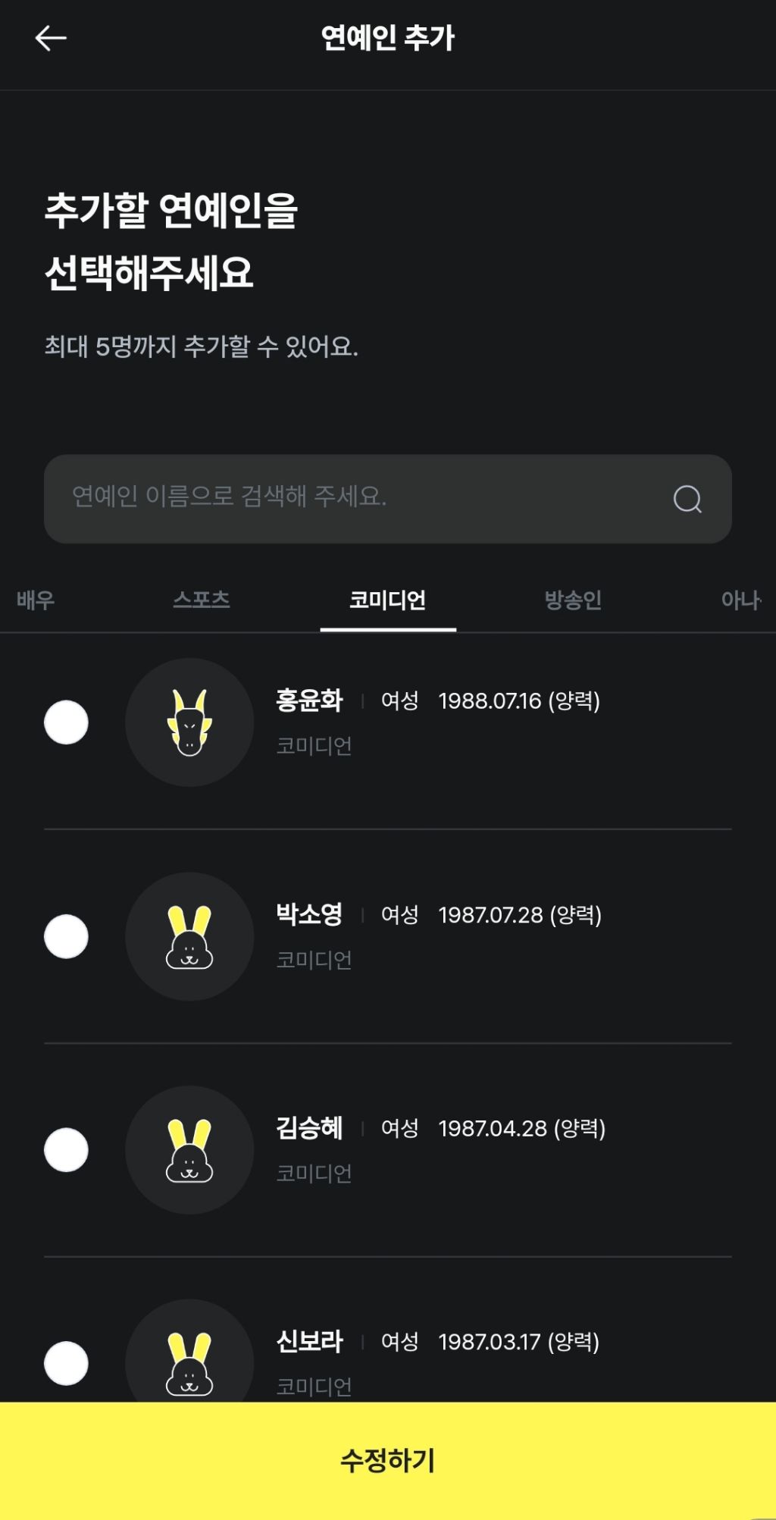Switch to the 방송인 tab
The image size is (776, 1520).
pos(573,600)
